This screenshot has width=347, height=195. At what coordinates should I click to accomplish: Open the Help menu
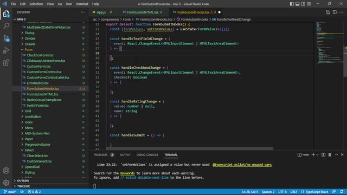[95, 4]
